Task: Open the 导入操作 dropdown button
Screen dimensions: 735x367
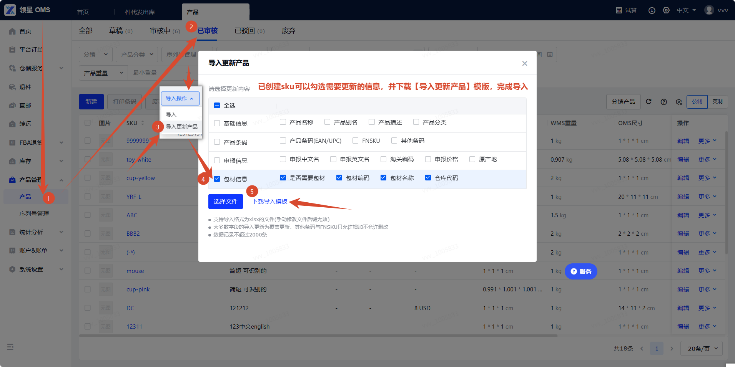Action: click(x=180, y=98)
